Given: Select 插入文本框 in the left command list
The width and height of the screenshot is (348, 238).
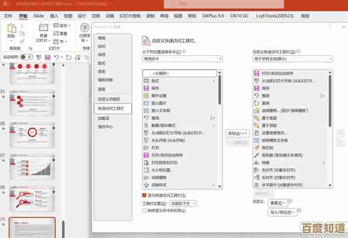Looking at the screenshot, I should tap(180, 110).
